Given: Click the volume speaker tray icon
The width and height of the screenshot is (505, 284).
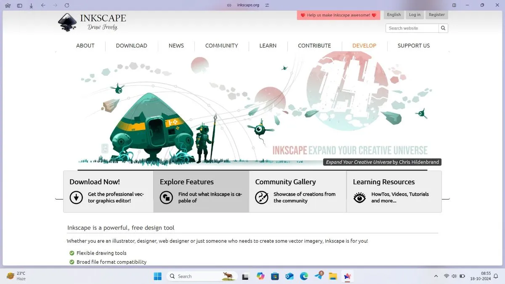Looking at the screenshot, I should pos(454,276).
